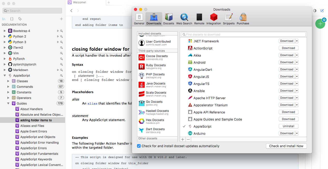Search within the iTerm2 docset

[61, 47]
